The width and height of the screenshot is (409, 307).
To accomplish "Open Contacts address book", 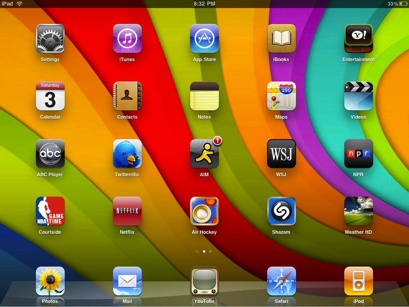I will pyautogui.click(x=127, y=96).
